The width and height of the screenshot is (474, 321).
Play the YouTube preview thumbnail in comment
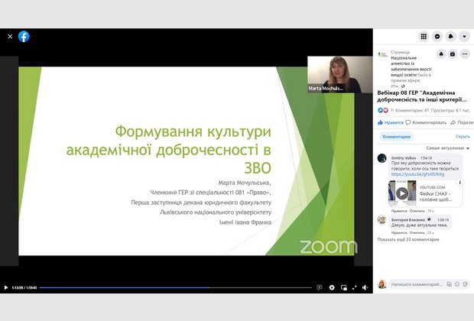point(401,193)
